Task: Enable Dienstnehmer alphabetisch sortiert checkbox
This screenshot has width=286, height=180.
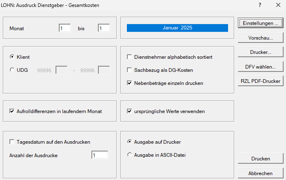Action: (130, 57)
